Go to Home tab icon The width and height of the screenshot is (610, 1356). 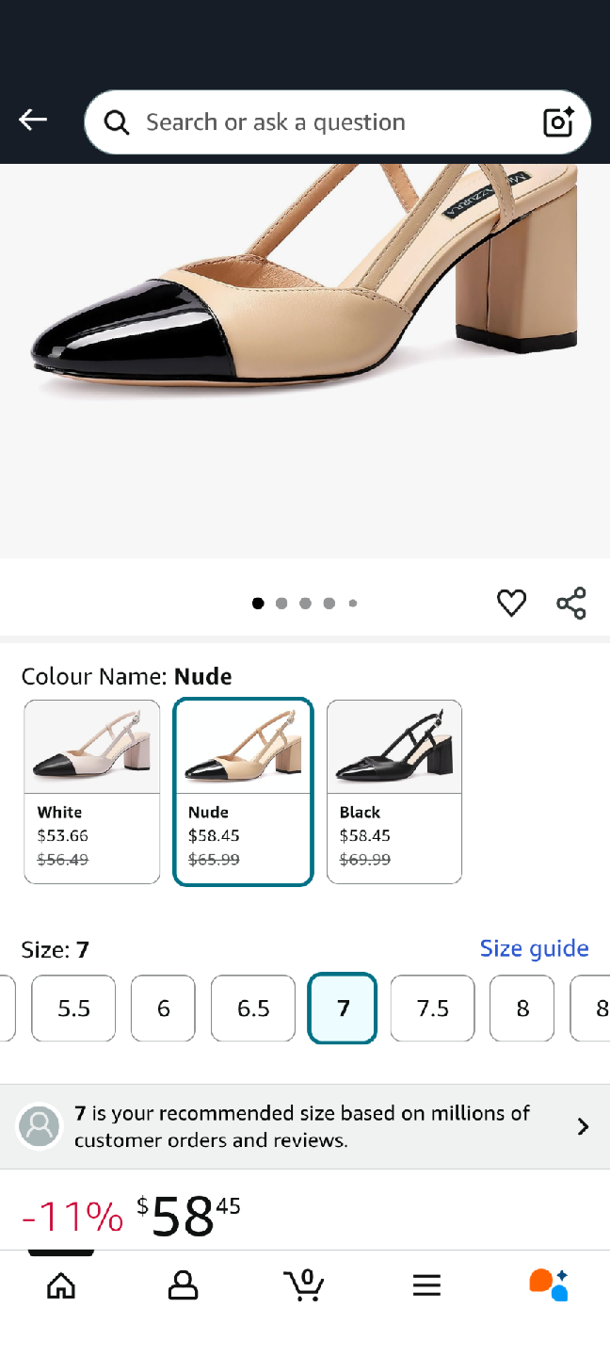coord(61,1285)
